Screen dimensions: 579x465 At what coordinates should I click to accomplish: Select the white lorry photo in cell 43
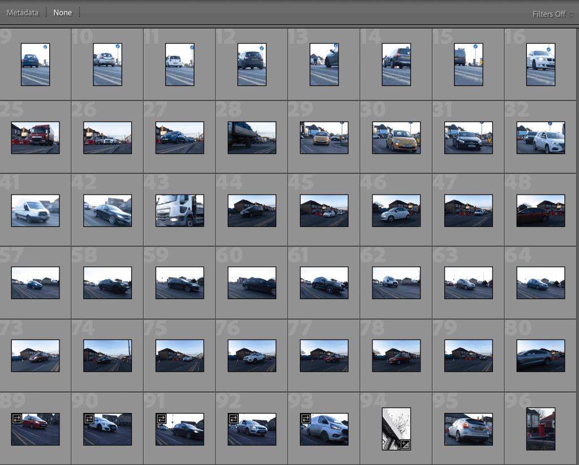point(179,210)
